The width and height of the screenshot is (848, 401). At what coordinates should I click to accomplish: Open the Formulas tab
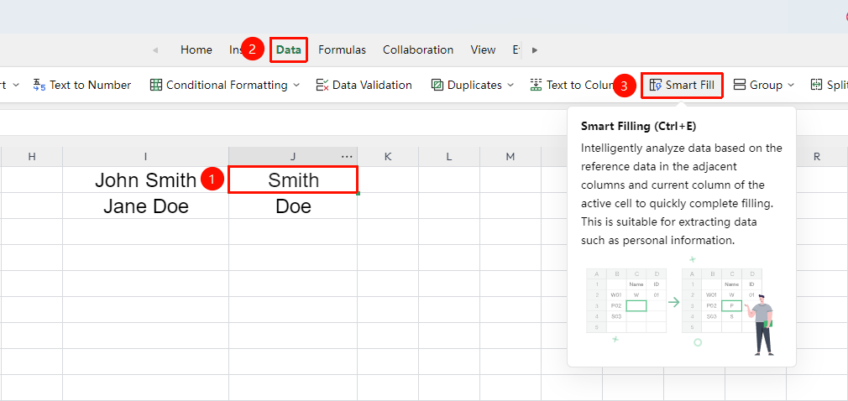click(x=342, y=49)
